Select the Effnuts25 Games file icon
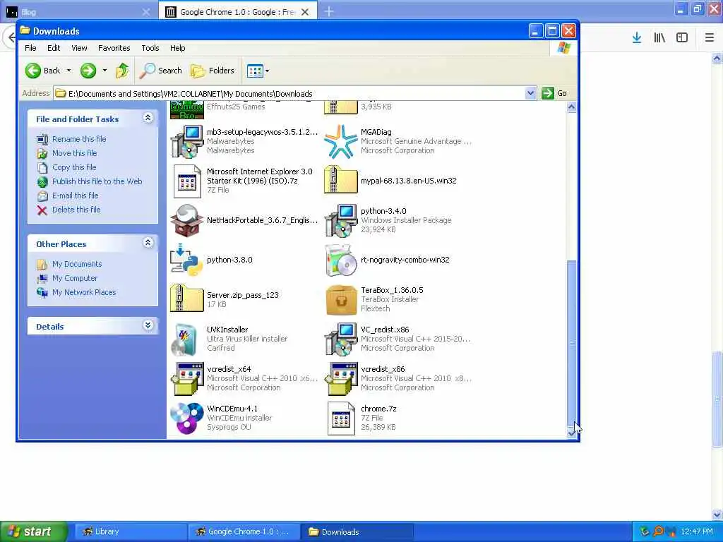 tap(186, 109)
